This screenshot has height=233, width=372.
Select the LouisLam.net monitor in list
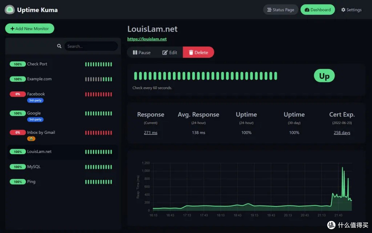point(63,152)
